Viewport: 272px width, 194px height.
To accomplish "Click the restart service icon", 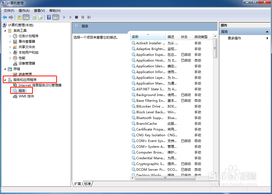I will [x=90, y=17].
